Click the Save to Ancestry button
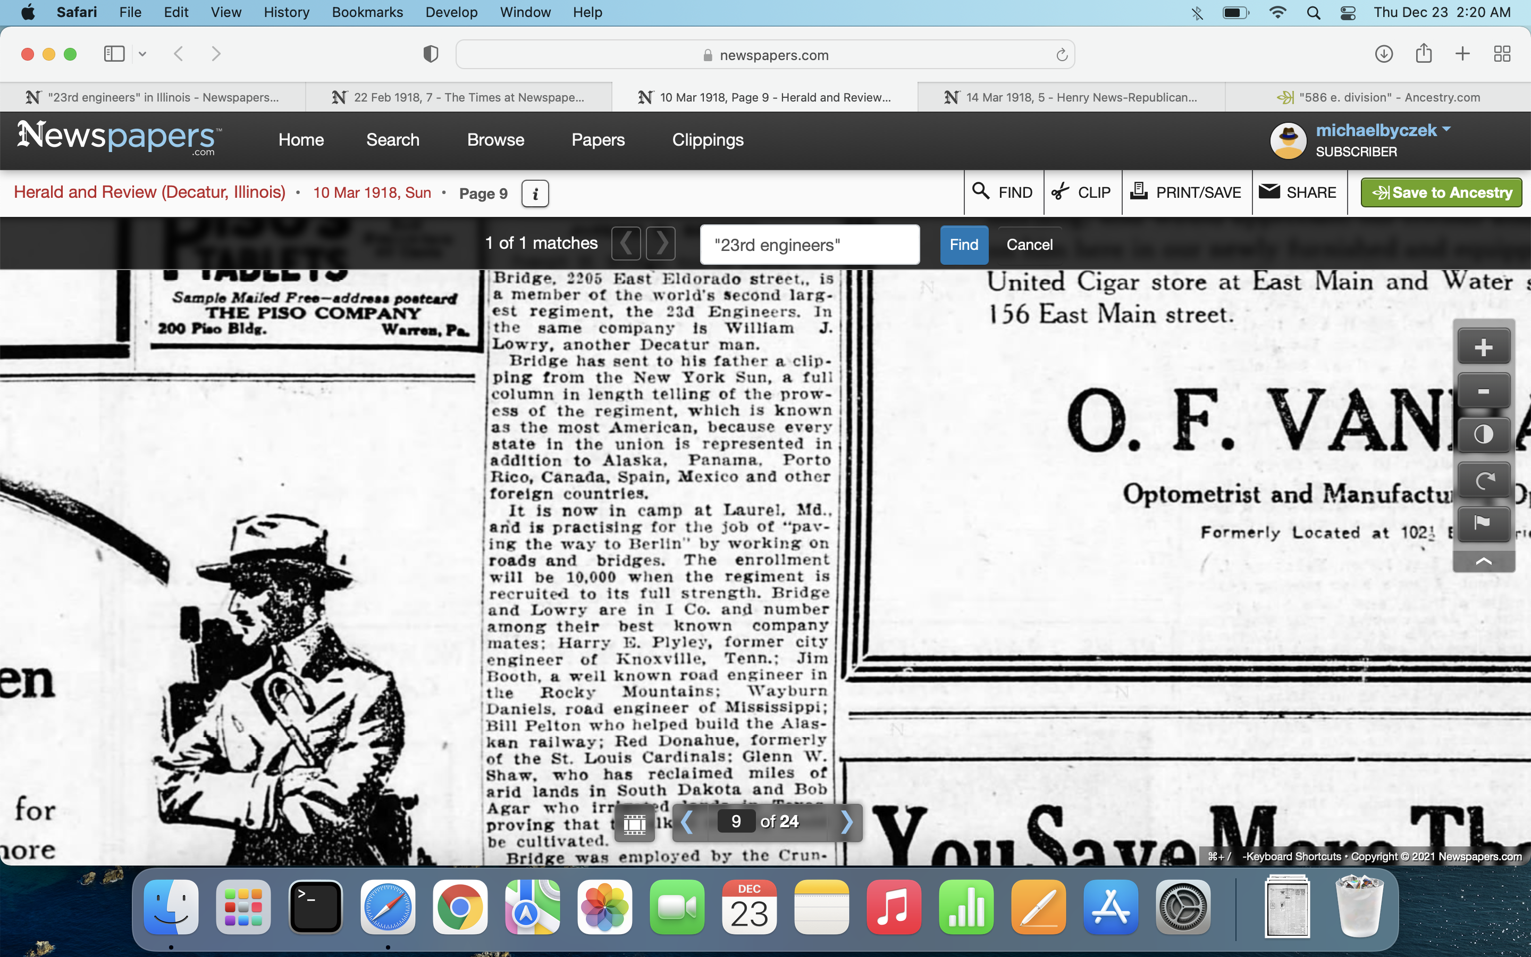1531x957 pixels. 1441,192
